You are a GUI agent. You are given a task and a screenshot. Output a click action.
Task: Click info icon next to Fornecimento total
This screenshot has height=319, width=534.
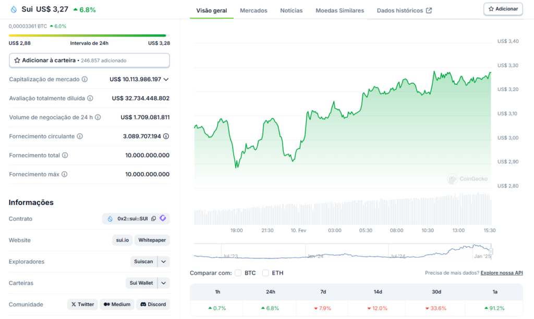(x=65, y=155)
